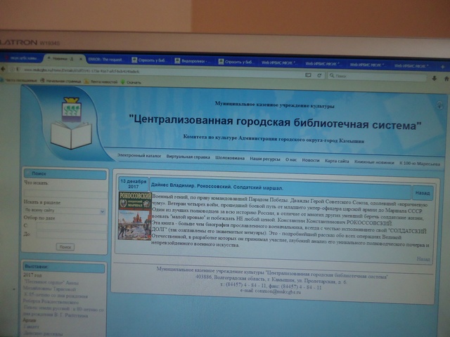Switch to first Спросить у биб tab
This screenshot has width=450, height=337.
coord(148,60)
